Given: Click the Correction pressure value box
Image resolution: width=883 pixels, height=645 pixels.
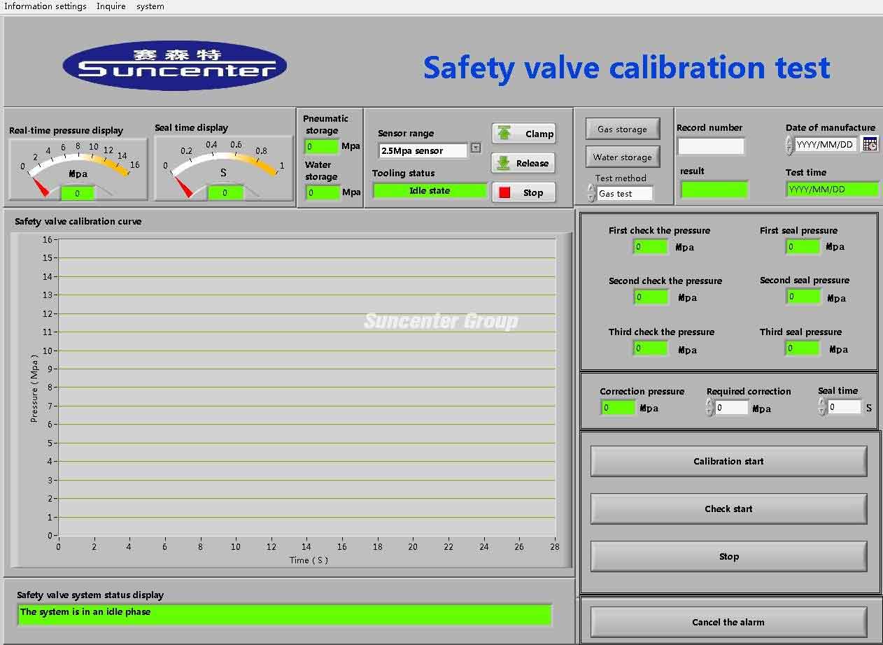Looking at the screenshot, I should pos(618,407).
